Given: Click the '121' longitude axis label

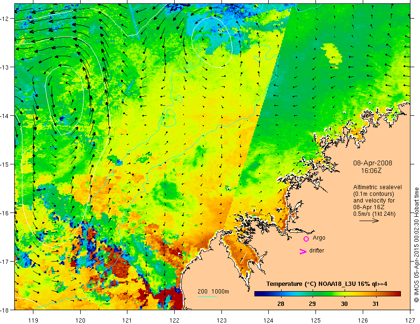Looking at the screenshot, I should pos(127,320).
